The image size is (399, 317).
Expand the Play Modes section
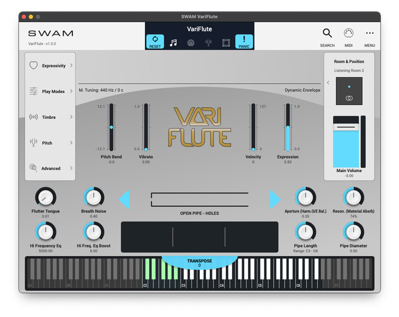50,92
